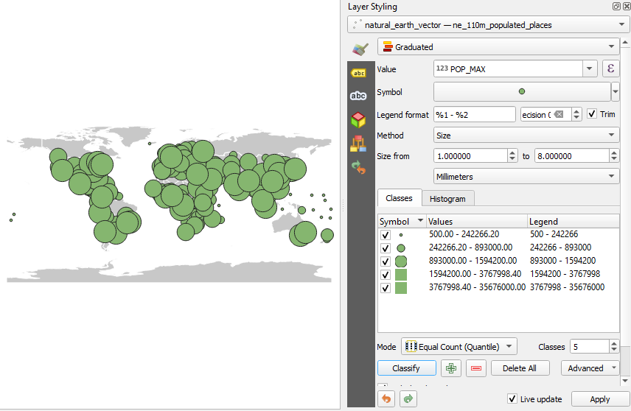Remove selected class with red minus icon

tap(476, 368)
